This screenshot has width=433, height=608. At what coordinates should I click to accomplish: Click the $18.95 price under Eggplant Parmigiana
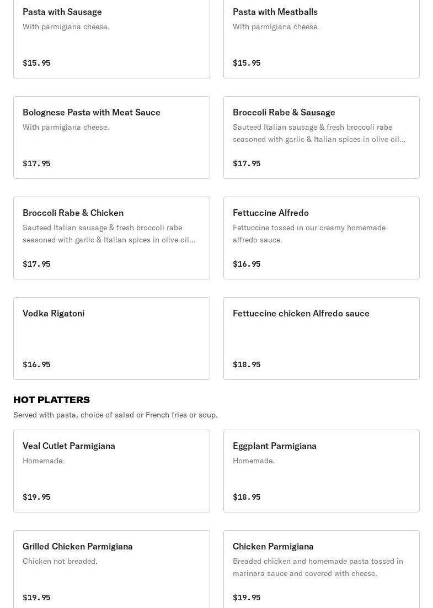247,497
